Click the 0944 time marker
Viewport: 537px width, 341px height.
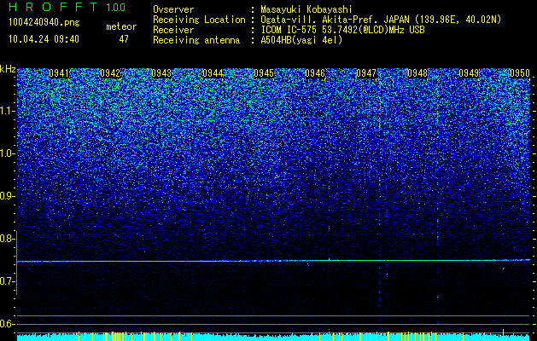213,73
